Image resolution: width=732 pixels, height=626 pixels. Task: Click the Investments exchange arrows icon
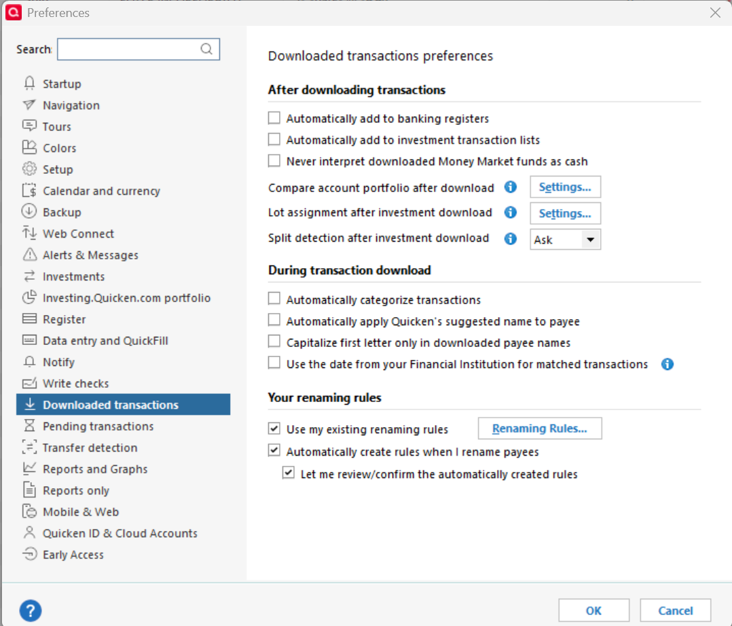pyautogui.click(x=29, y=276)
